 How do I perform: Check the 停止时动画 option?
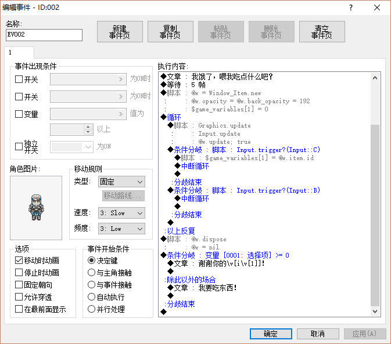pyautogui.click(x=19, y=273)
